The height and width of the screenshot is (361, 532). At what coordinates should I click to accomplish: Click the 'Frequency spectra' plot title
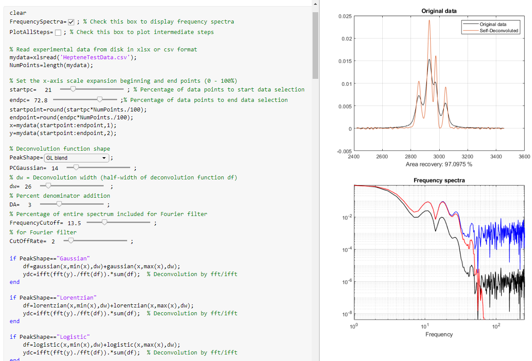439,180
